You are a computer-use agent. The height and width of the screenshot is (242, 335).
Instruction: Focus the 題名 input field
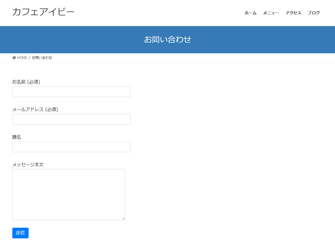coord(71,147)
